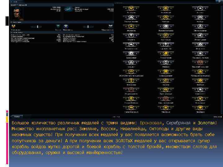The image size is (223, 167).
Task: Select the silver medal with rocket emblem
Action: (x=200, y=36)
